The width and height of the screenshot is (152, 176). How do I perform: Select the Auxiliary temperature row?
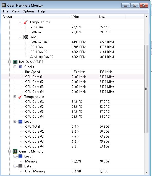(x=73, y=27)
